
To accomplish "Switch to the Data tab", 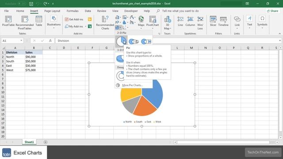I will coord(88,11).
